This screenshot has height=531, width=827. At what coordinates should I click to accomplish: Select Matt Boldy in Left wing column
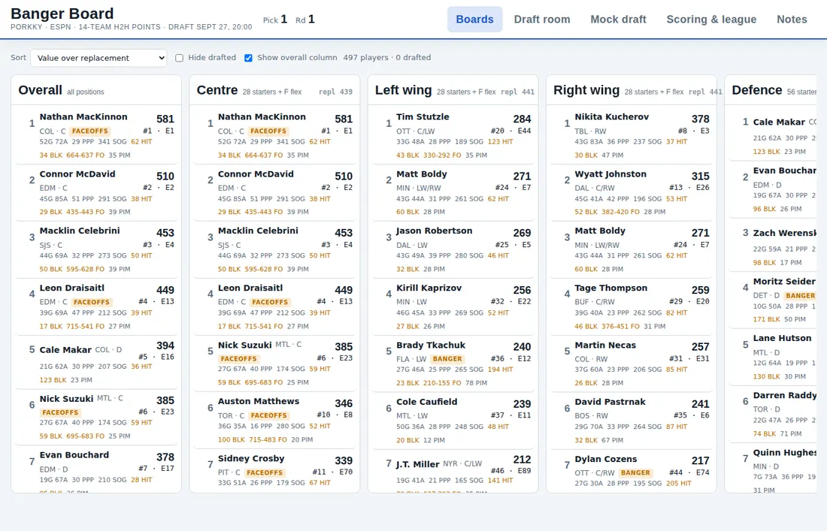click(x=453, y=192)
